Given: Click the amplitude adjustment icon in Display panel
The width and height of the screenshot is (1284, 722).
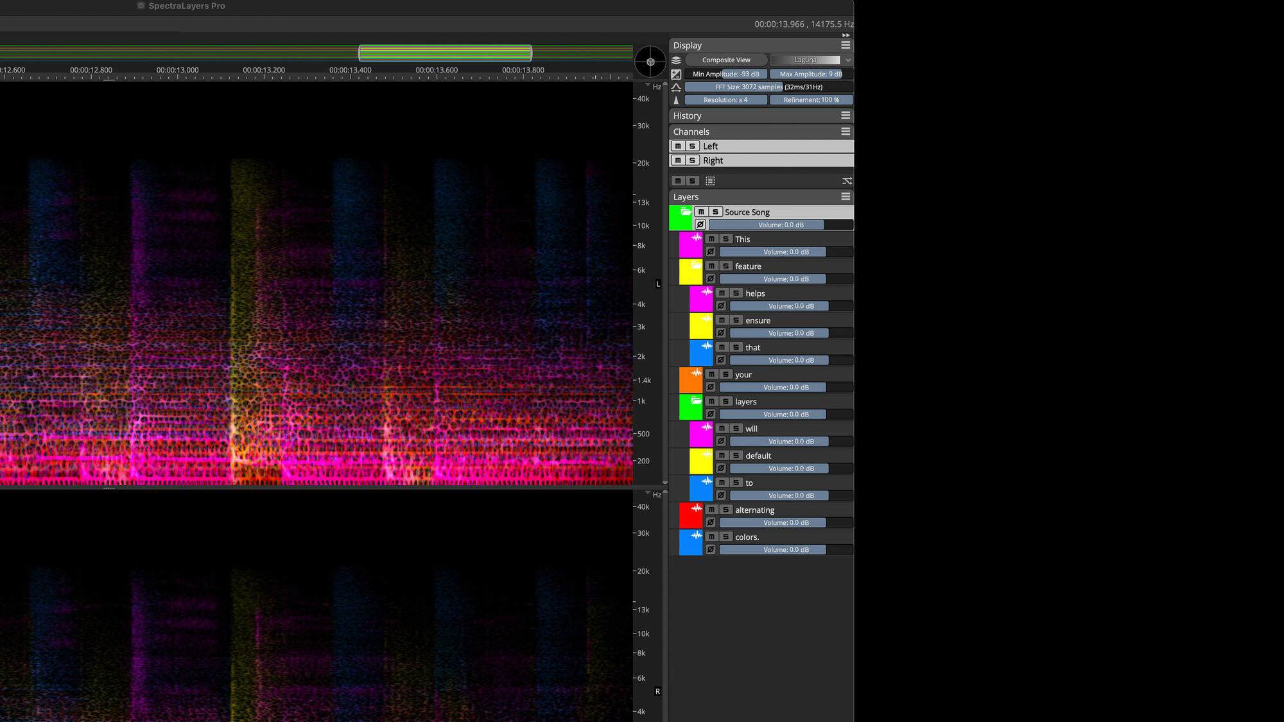Looking at the screenshot, I should coord(676,74).
